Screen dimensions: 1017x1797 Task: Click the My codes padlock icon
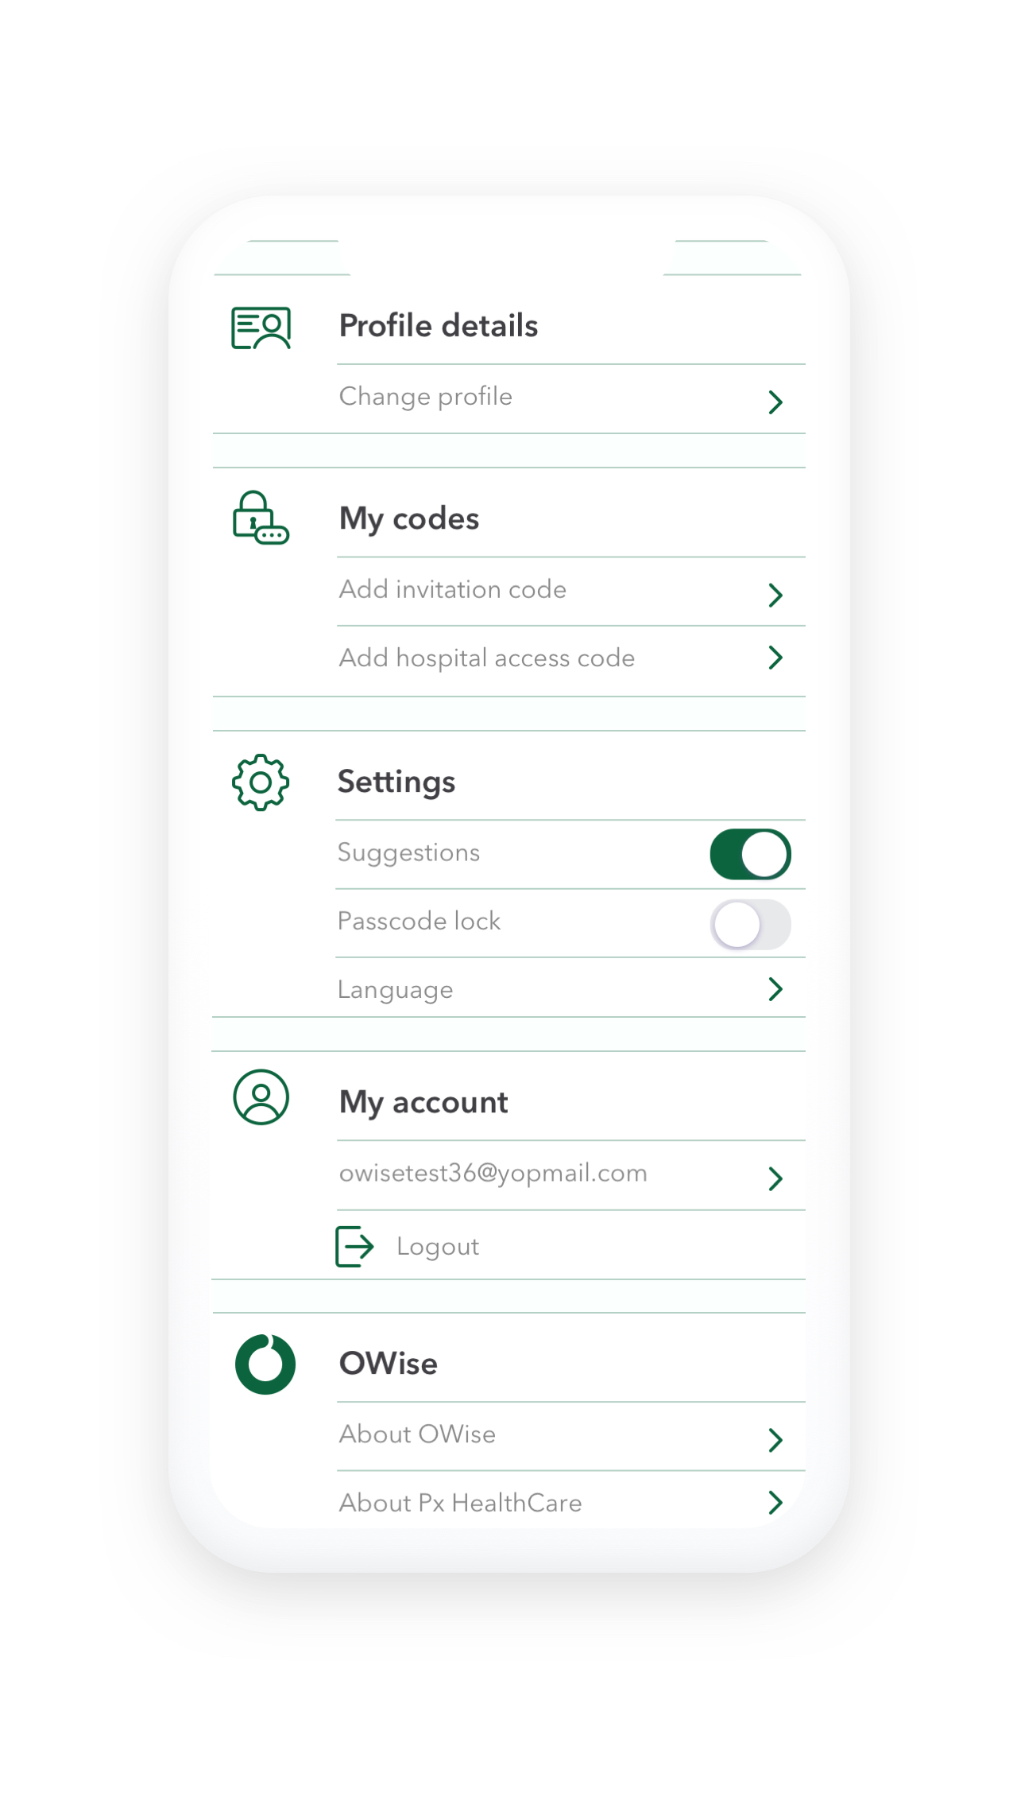click(x=261, y=518)
